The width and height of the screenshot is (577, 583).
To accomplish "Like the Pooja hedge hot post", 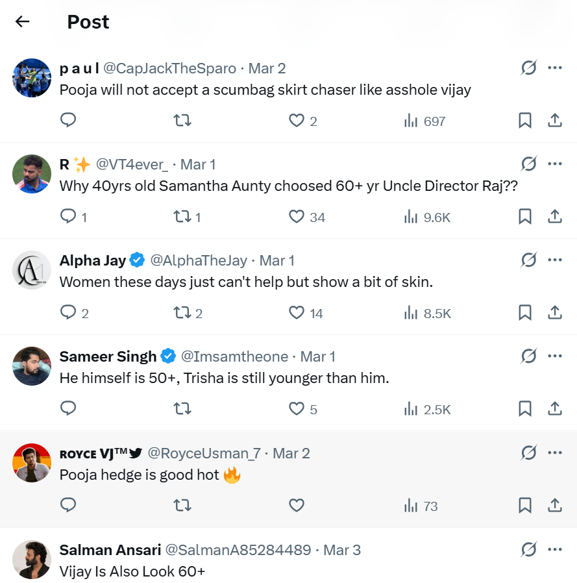I will [x=297, y=506].
